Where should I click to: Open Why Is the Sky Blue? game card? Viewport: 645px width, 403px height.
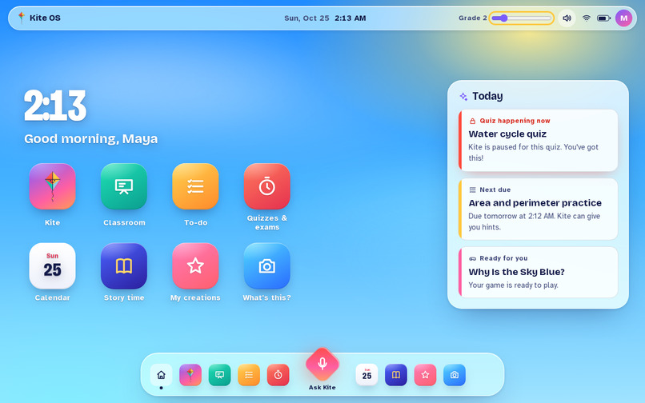pyautogui.click(x=538, y=272)
